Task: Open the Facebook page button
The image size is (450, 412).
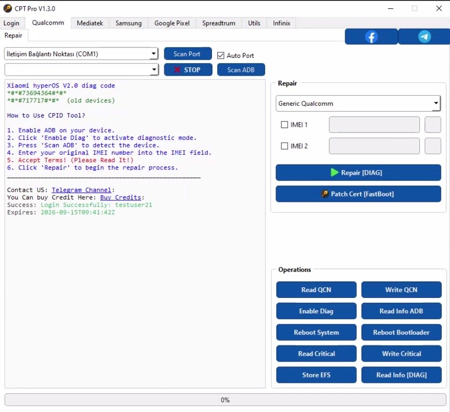Action: click(371, 37)
